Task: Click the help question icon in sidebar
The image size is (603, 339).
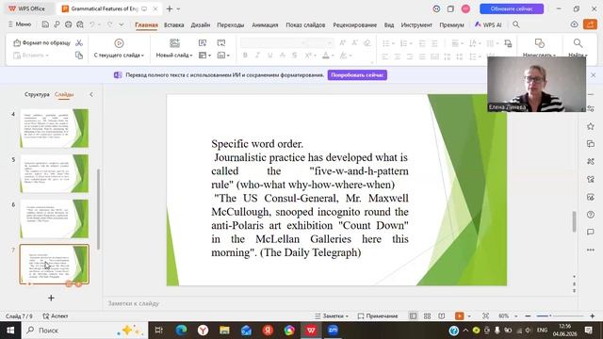Action: 591,215
